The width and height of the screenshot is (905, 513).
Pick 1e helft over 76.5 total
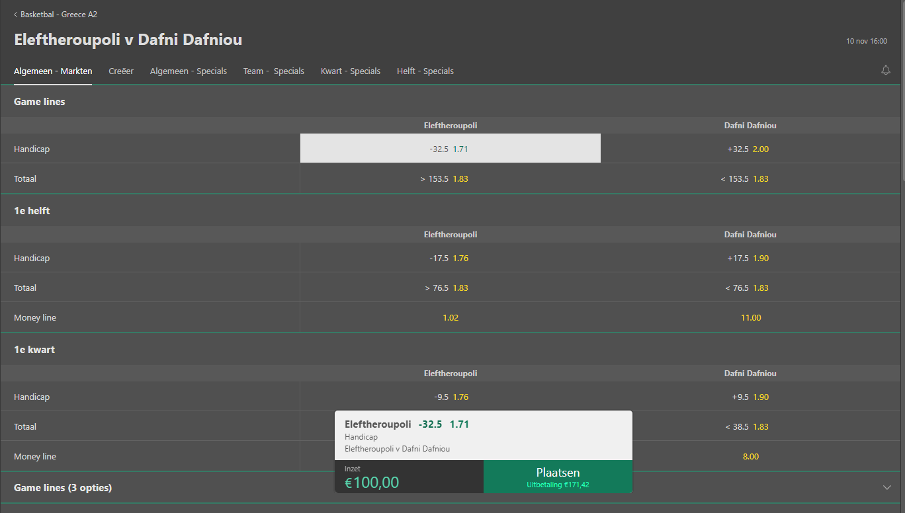pos(451,288)
